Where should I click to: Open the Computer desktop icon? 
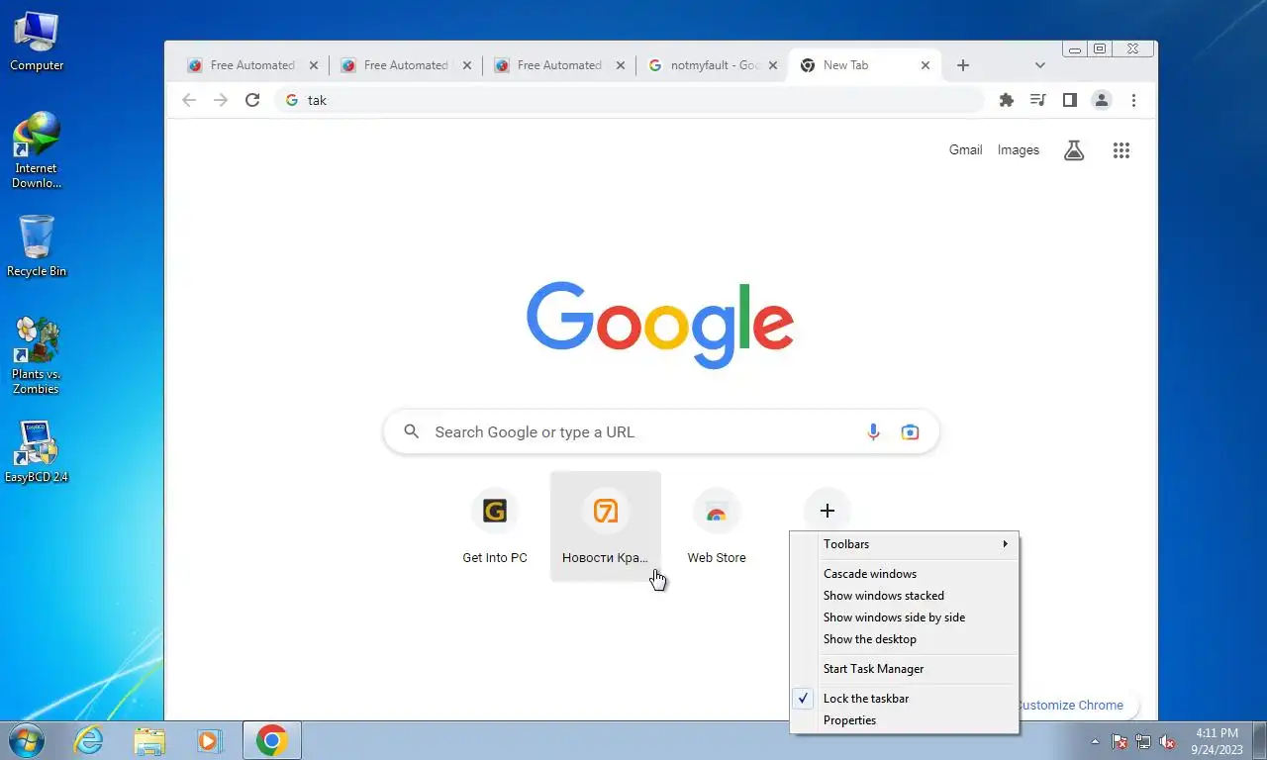point(37,42)
